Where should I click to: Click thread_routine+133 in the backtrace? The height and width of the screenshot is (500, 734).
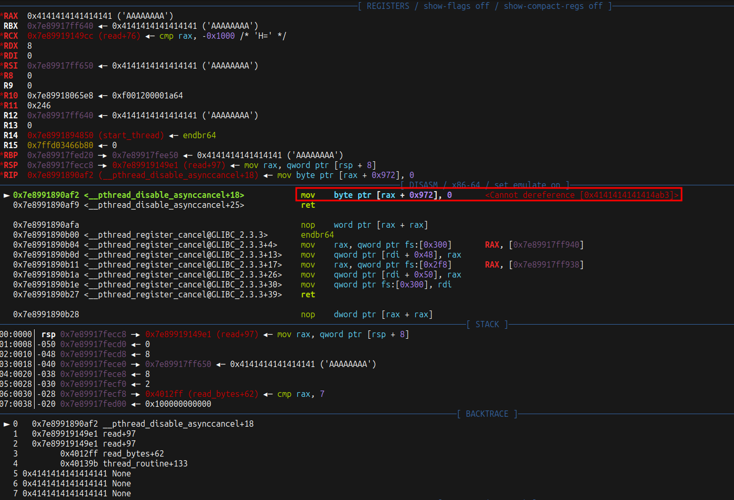pyautogui.click(x=145, y=464)
